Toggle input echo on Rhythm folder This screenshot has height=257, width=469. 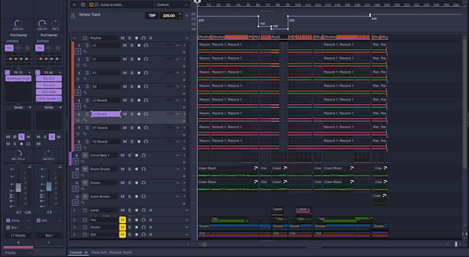pyautogui.click(x=143, y=39)
